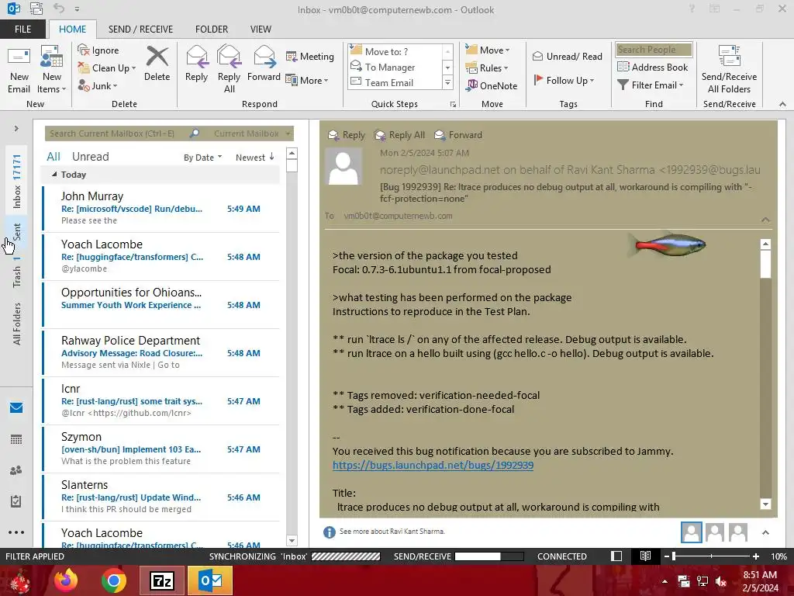Open the Sent folder
Screen dimensions: 794x596
coord(17,231)
